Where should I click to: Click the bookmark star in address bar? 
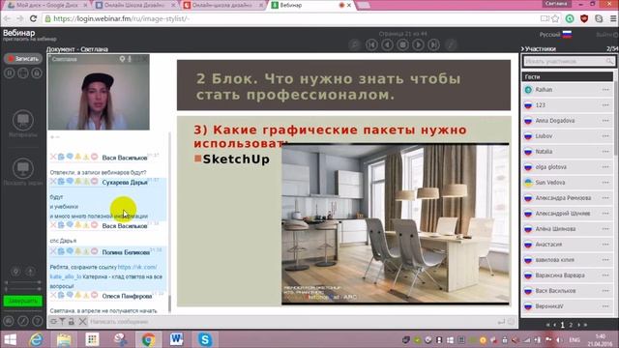click(555, 18)
